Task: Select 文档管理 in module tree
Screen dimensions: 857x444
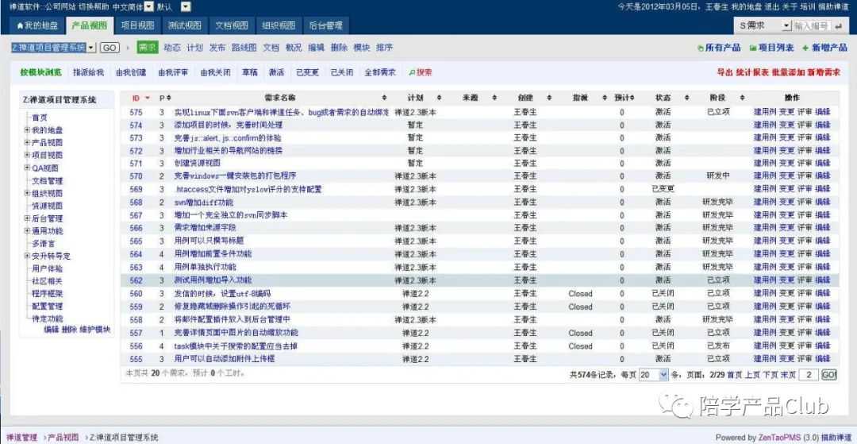Action: point(48,180)
